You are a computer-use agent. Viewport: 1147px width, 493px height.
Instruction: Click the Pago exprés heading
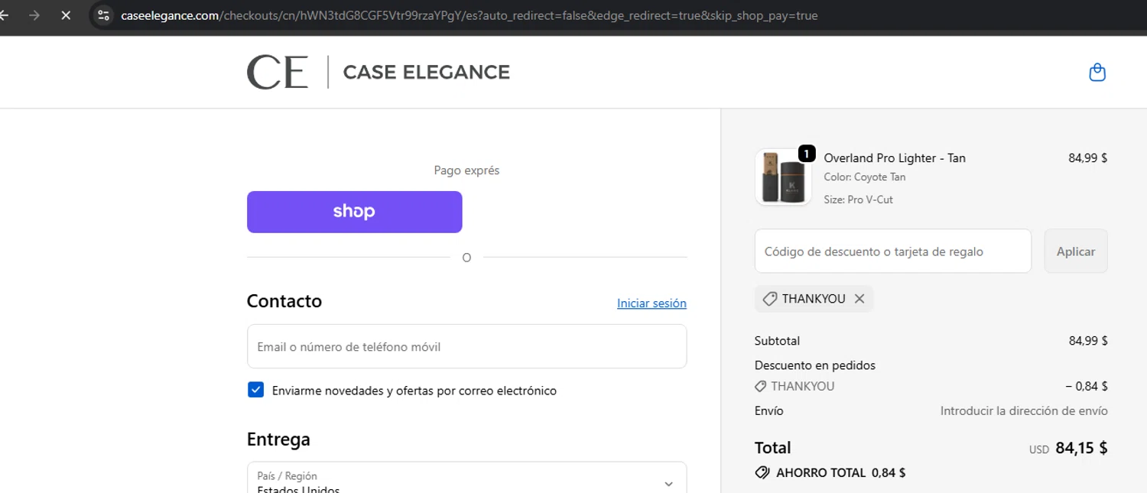tap(466, 170)
